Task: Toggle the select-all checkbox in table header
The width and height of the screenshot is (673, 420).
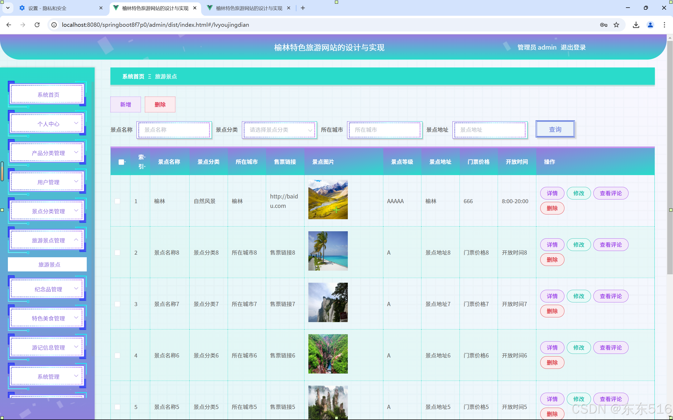Action: coord(121,162)
